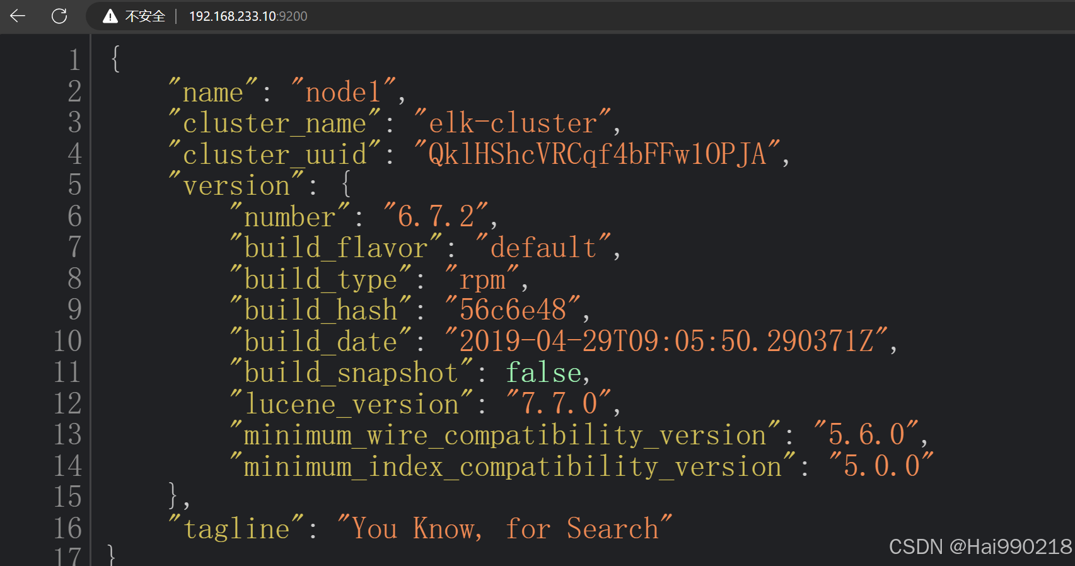
Task: Click the "node1" name value
Action: (x=344, y=92)
